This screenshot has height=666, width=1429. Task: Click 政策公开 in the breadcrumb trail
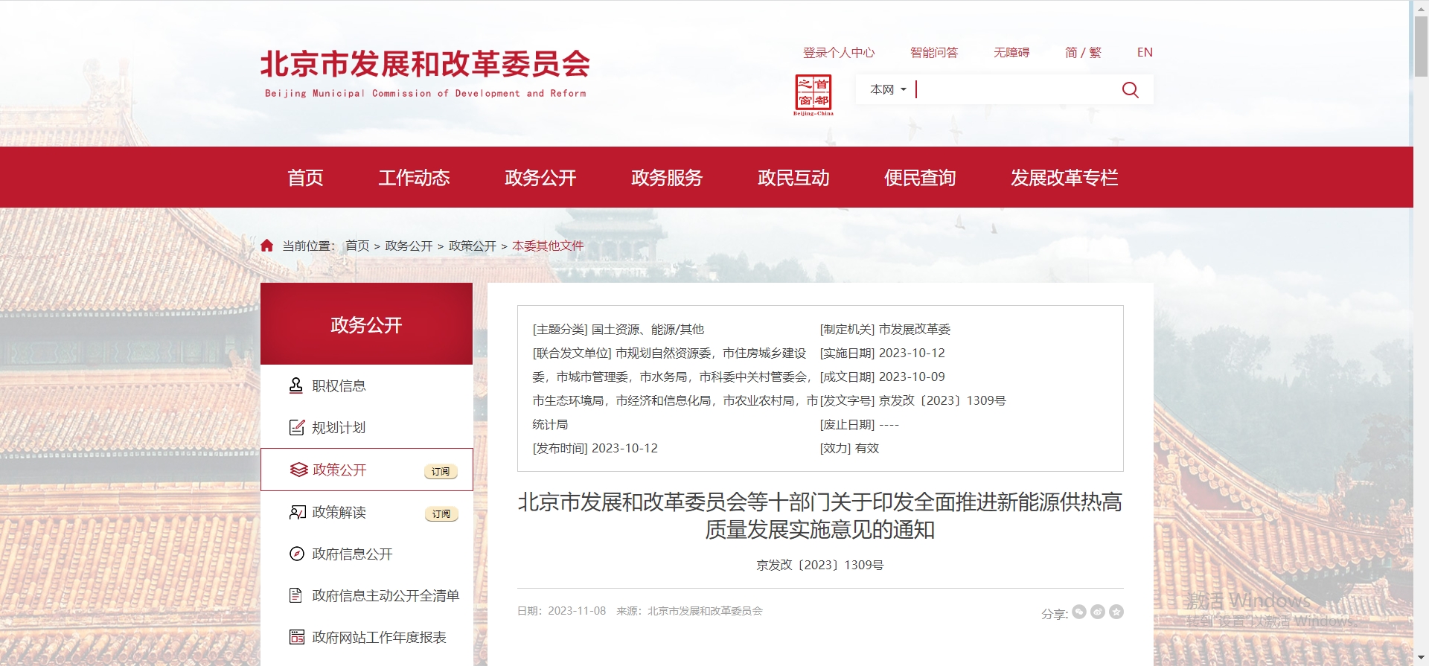pos(473,246)
